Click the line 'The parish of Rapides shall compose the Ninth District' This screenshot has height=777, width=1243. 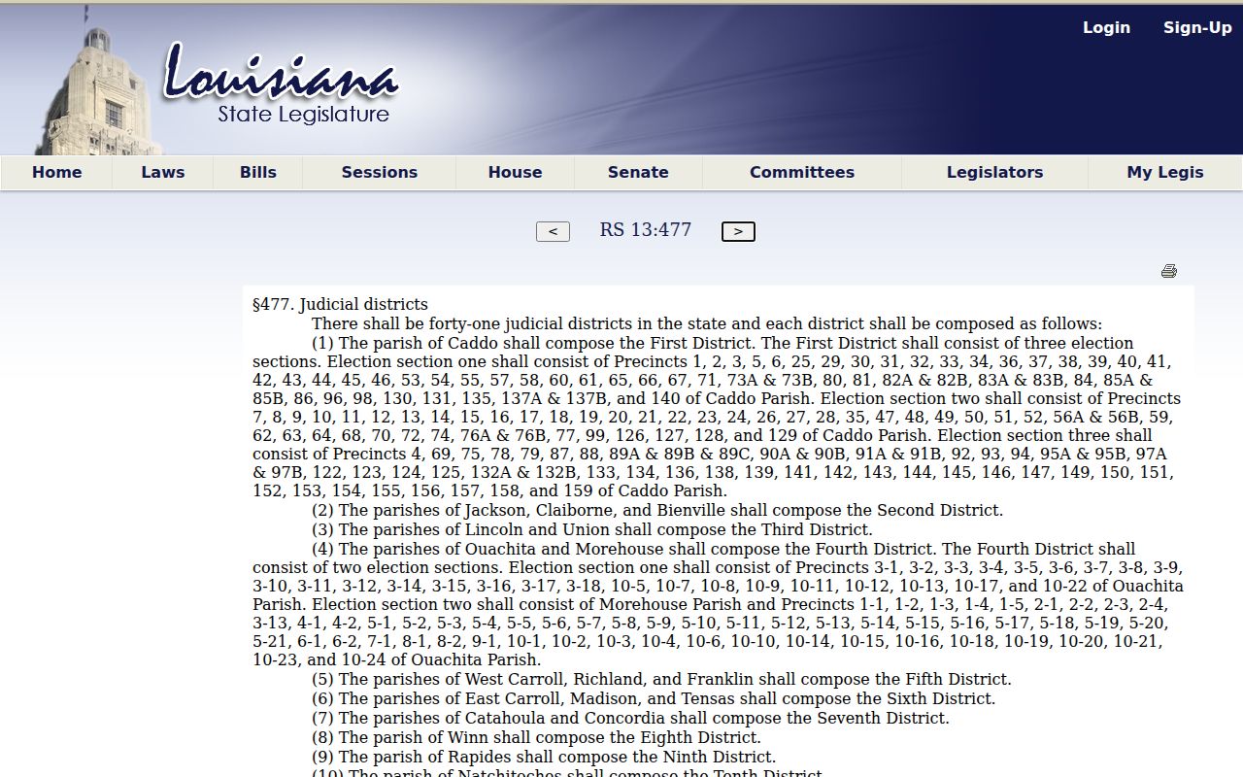(544, 758)
